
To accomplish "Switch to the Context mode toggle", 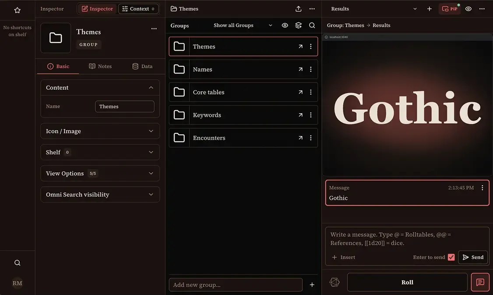I will (x=138, y=9).
